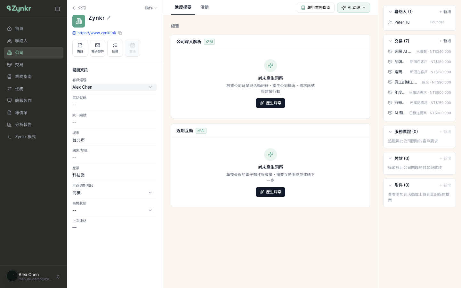Open the AI 轉 deal NT$300,000
Screen dimensions: 461x288
tap(419, 113)
